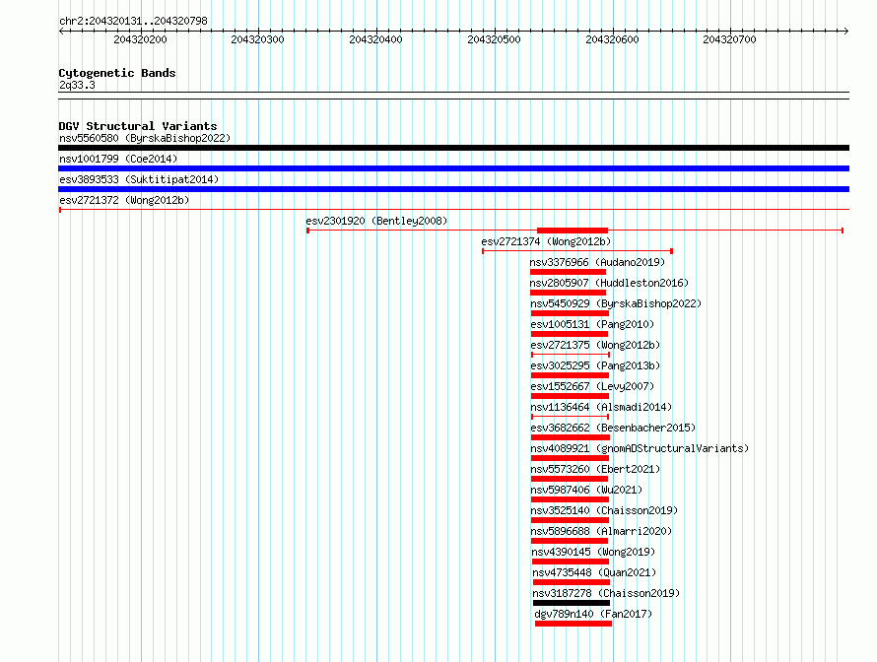The width and height of the screenshot is (877, 662).
Task: Open nsv3525140 (Chaisson2019) label
Action: point(604,510)
